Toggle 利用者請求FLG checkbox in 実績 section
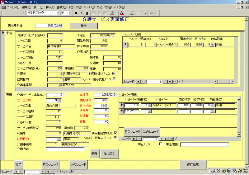This screenshot has width=249, height=175. pyautogui.click(x=115, y=133)
